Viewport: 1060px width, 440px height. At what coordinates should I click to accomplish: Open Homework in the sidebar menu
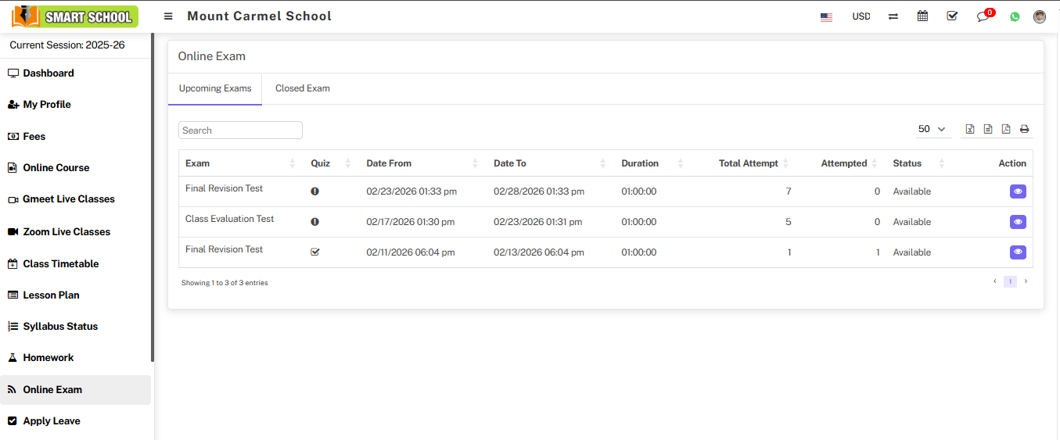coord(49,358)
